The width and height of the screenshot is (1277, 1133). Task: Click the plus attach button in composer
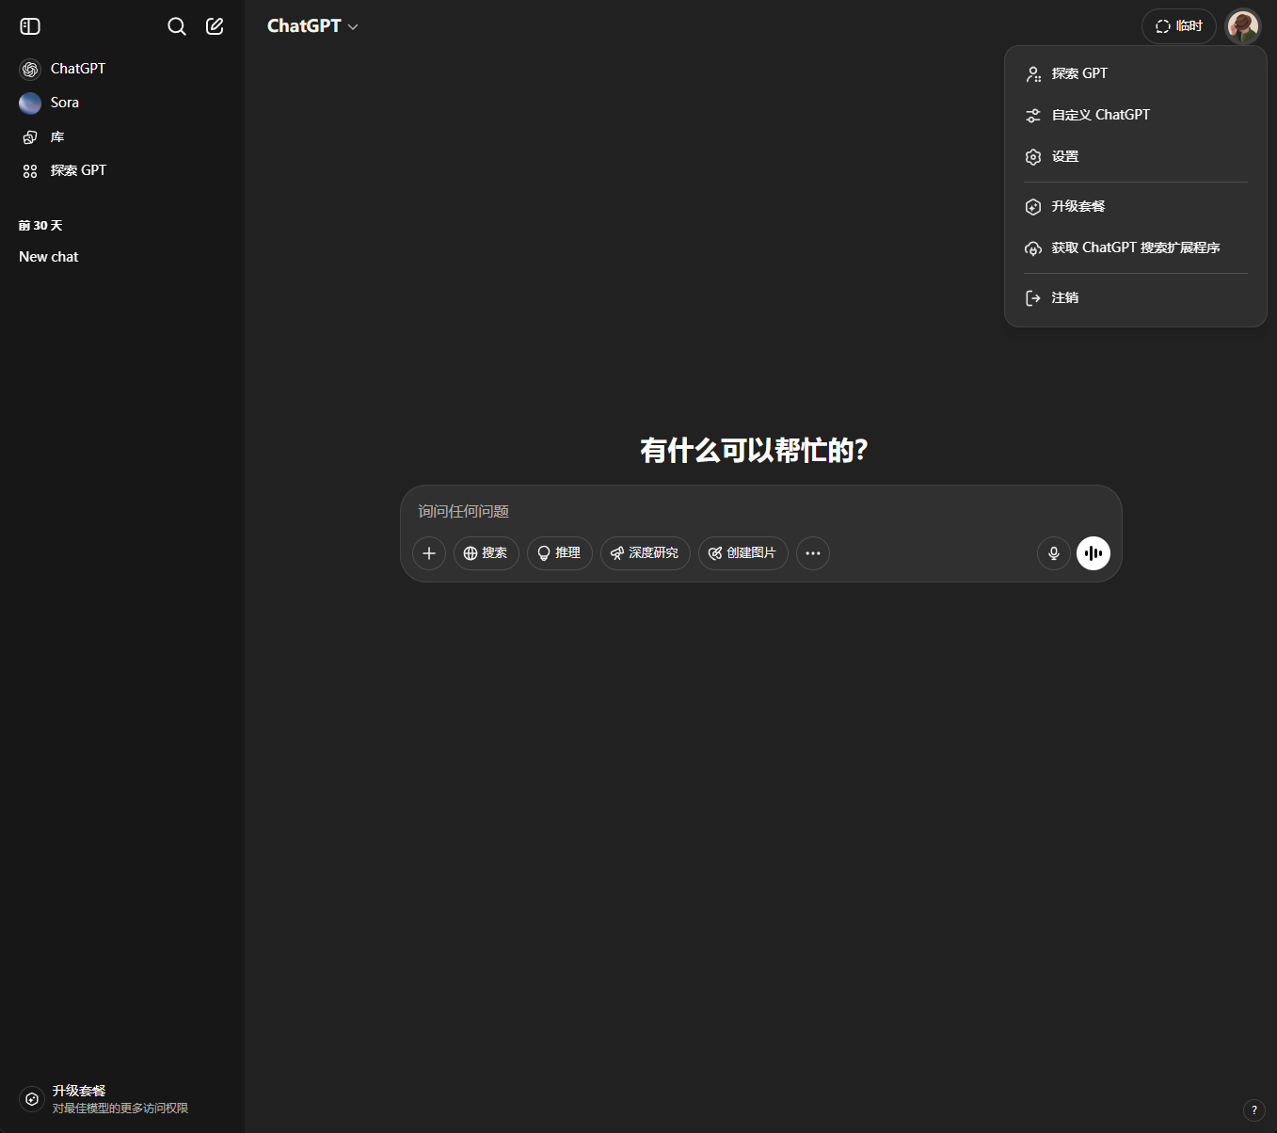[x=429, y=553]
